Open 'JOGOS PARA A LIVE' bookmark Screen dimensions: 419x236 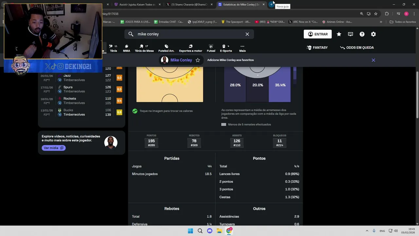(135, 22)
